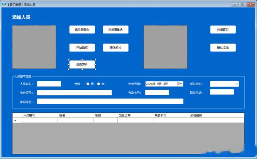Focus the 身份证号 input field

74,93
